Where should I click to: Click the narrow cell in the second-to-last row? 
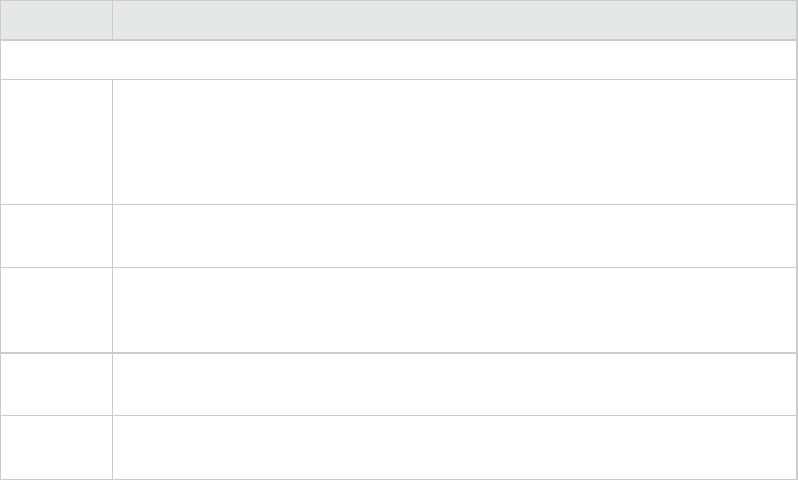[55, 384]
